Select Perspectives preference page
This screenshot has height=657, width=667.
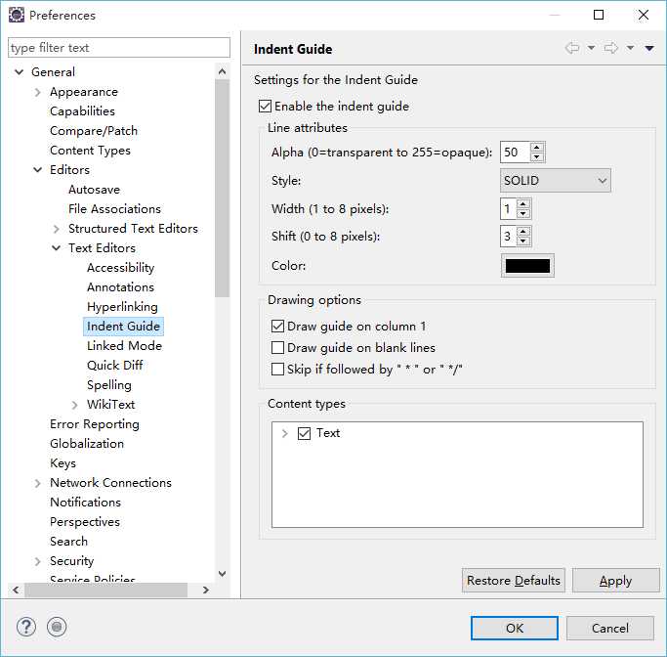[x=85, y=522]
